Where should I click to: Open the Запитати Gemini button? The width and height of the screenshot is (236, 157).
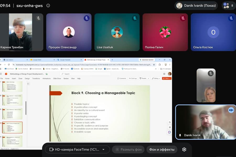[147, 60]
